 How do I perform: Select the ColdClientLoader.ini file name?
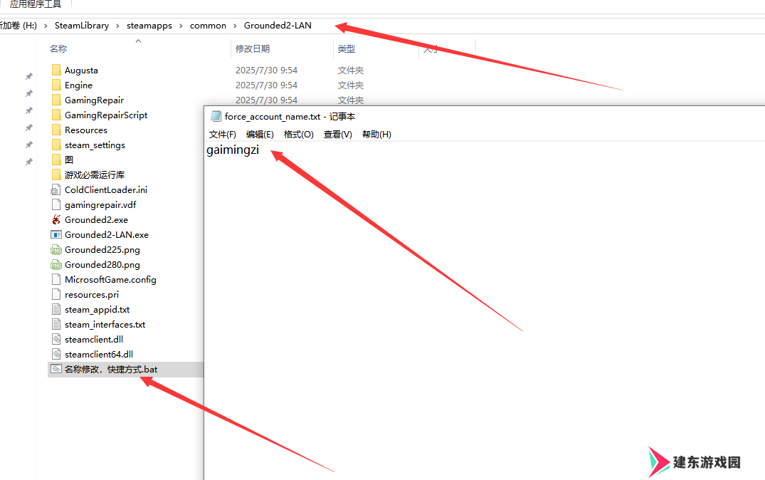(x=106, y=190)
